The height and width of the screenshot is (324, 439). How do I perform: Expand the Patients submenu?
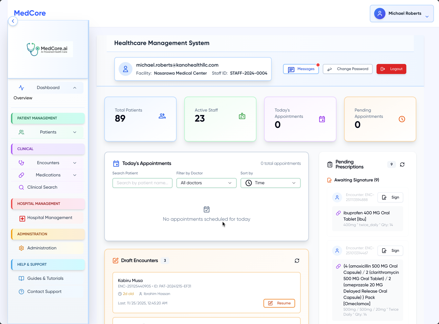coord(75,132)
